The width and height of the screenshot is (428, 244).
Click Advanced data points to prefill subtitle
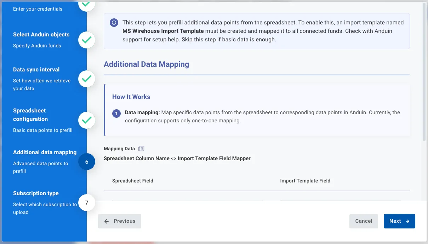(41, 167)
